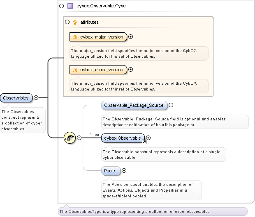Expand the cybox_minor_version attribute

tap(131, 70)
